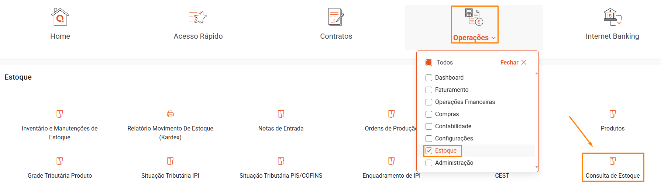Click the Home house icon
The height and width of the screenshot is (195, 661).
point(60,17)
